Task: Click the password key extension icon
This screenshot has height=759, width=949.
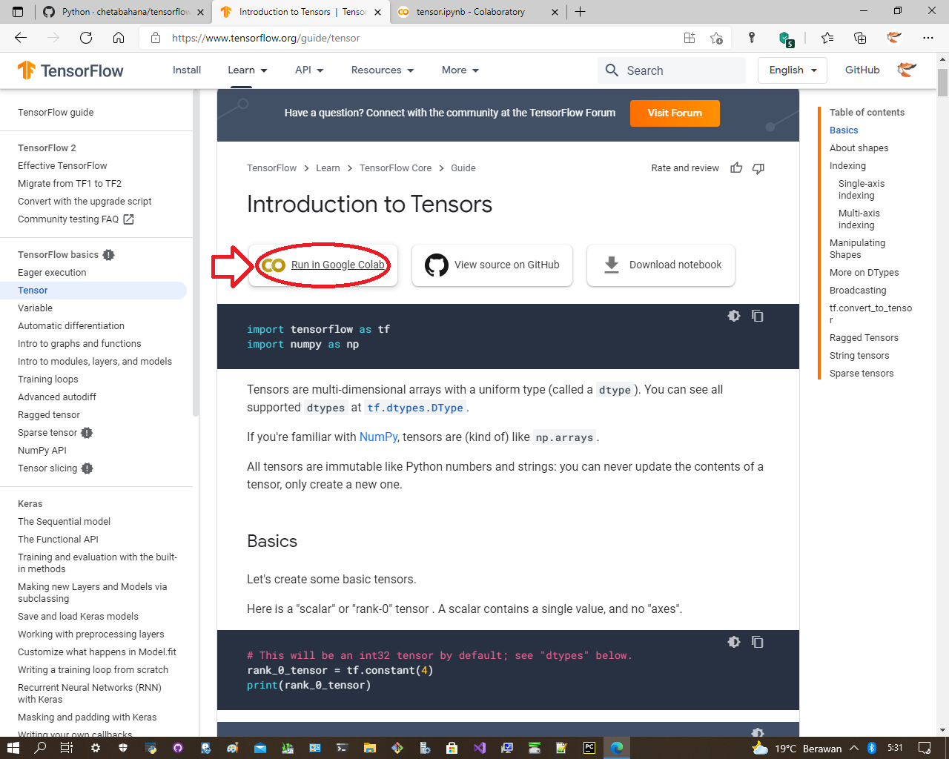Action: (x=751, y=38)
